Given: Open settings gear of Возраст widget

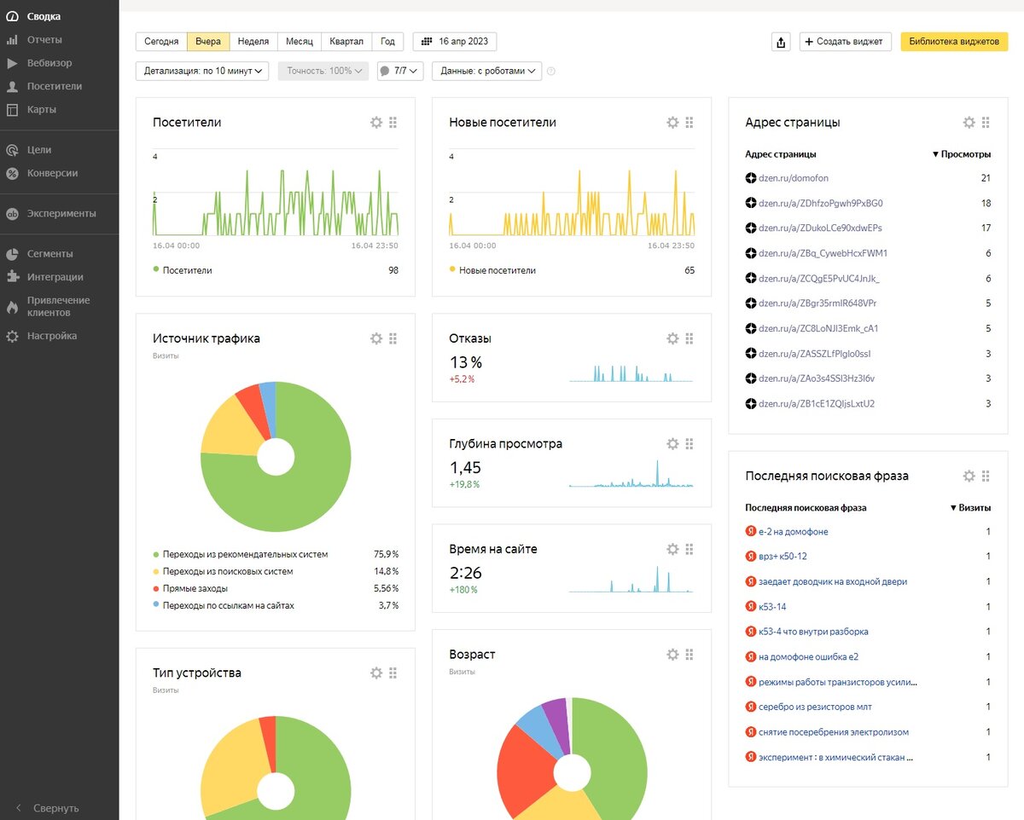Looking at the screenshot, I should point(672,655).
